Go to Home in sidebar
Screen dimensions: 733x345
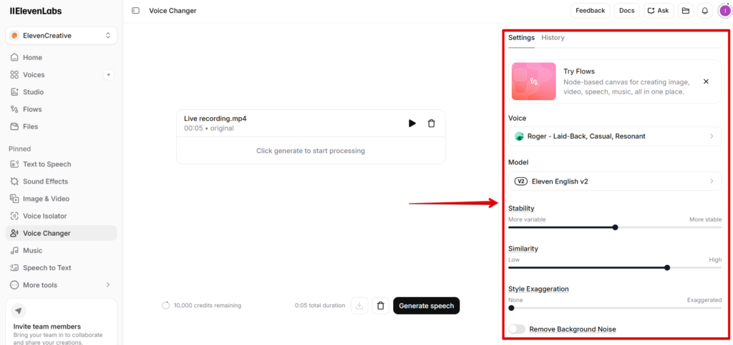pos(62,57)
